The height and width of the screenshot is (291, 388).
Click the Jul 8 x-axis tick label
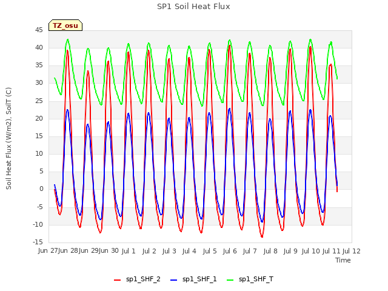click(270, 251)
